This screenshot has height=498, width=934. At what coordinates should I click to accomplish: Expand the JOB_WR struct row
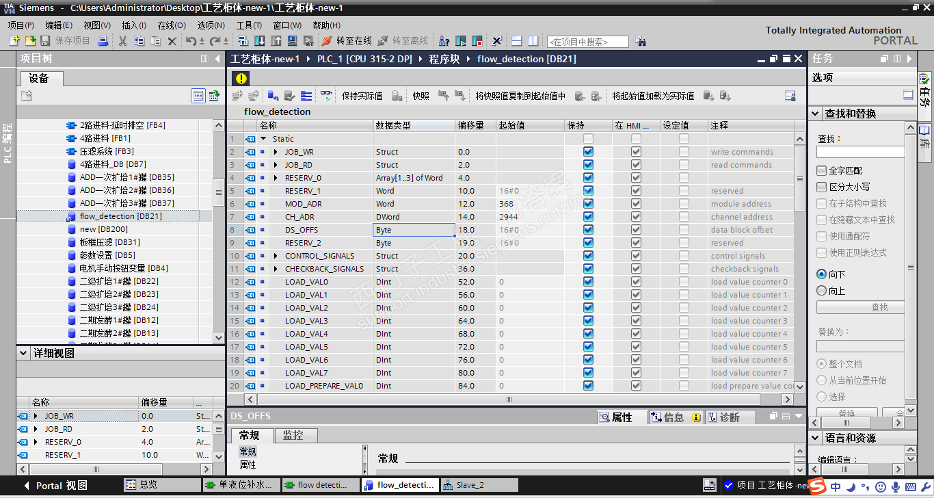pos(276,152)
